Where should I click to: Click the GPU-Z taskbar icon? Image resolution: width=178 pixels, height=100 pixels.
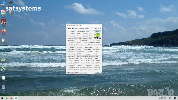coord(16,98)
